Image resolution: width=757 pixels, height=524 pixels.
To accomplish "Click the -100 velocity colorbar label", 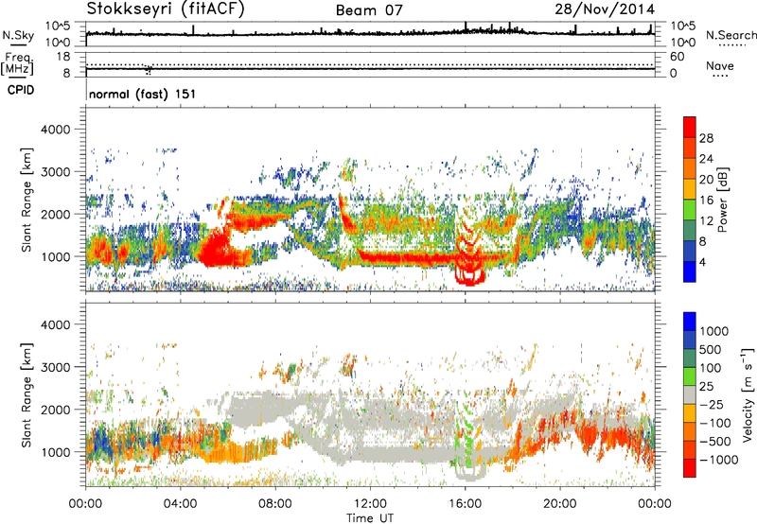I will click(x=715, y=423).
